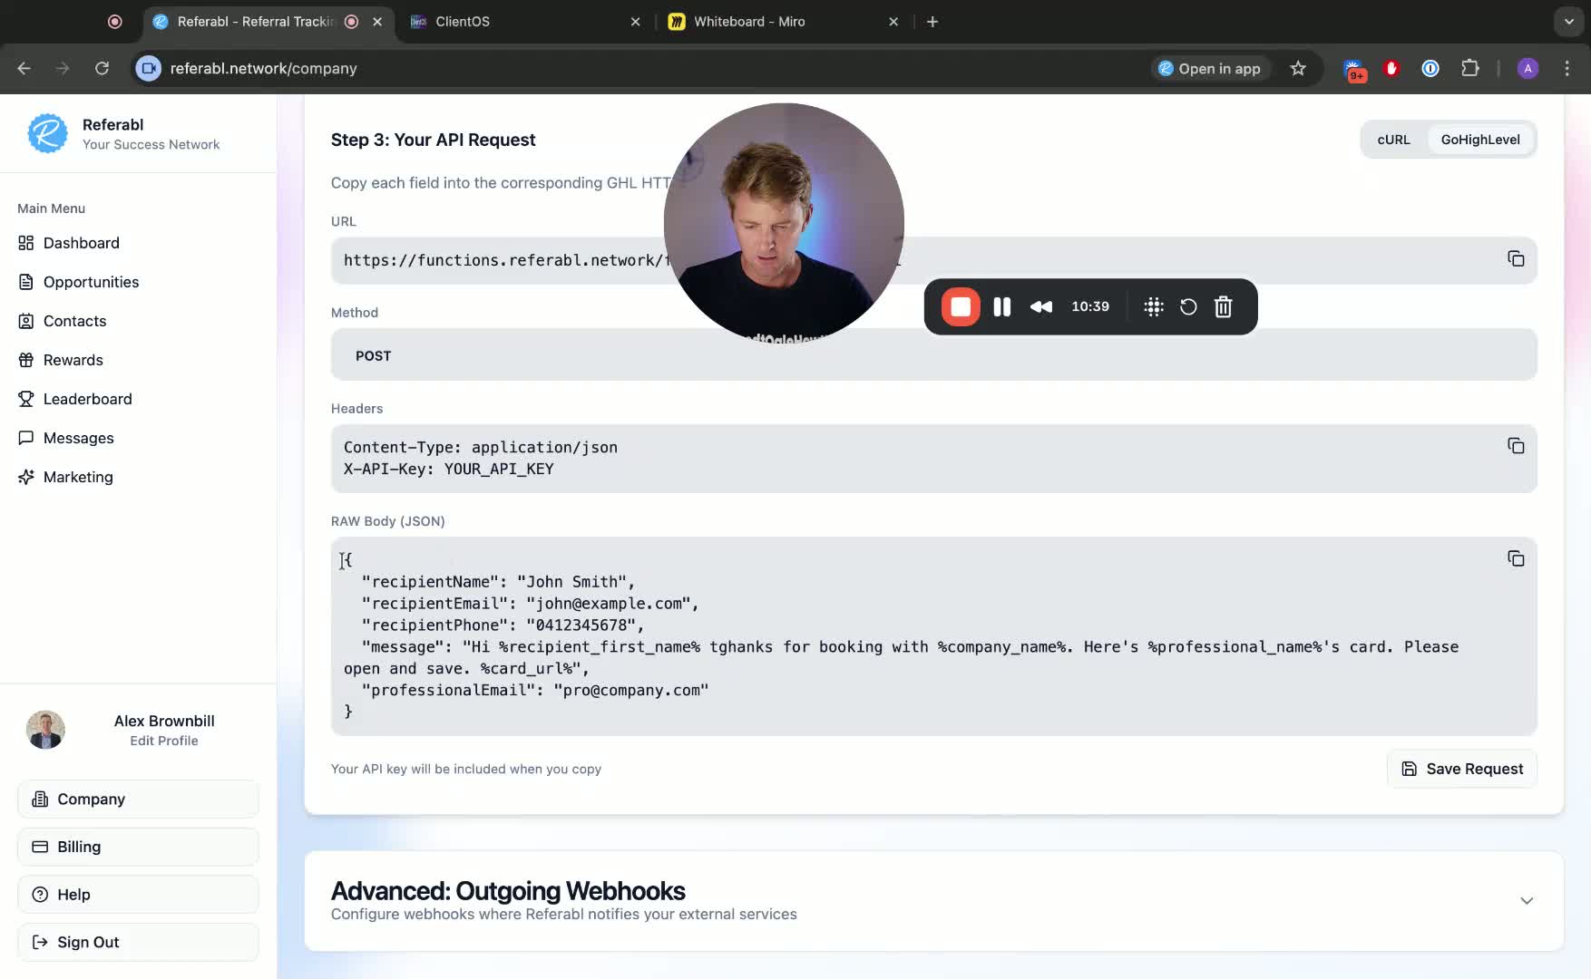1591x979 pixels.
Task: Click the address bar URL
Action: (264, 68)
